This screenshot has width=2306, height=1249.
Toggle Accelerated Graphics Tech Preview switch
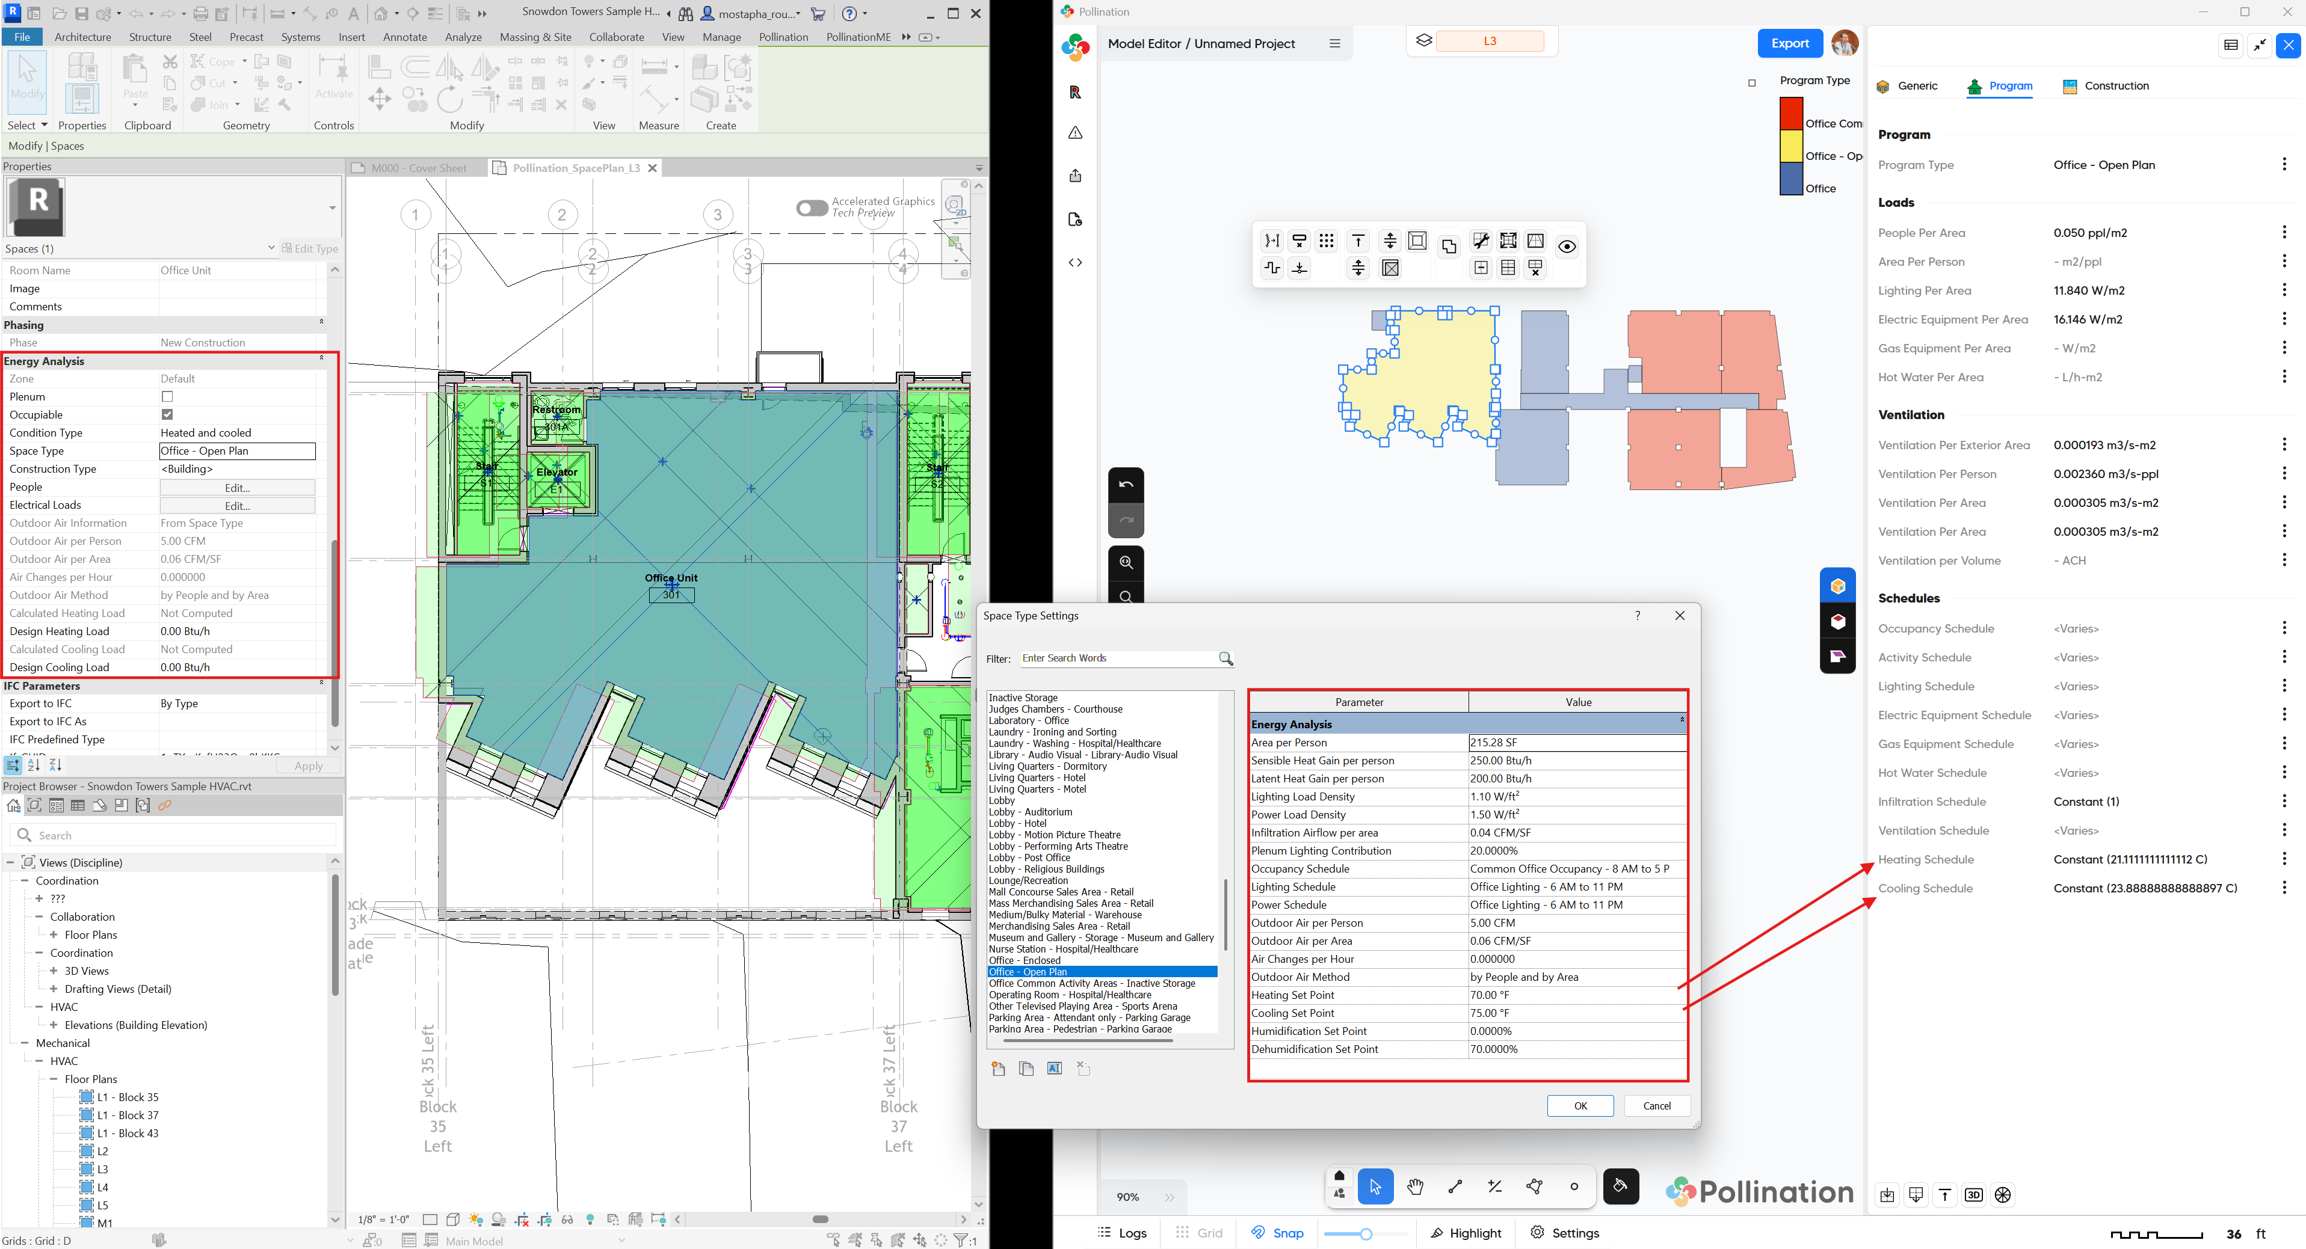click(x=812, y=207)
